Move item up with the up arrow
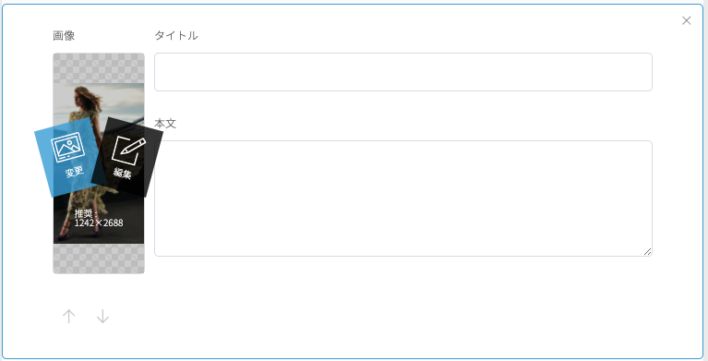 (68, 317)
